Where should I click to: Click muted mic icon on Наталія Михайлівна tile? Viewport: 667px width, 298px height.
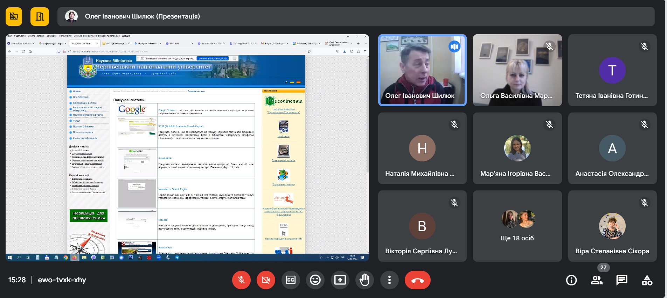[x=454, y=124]
